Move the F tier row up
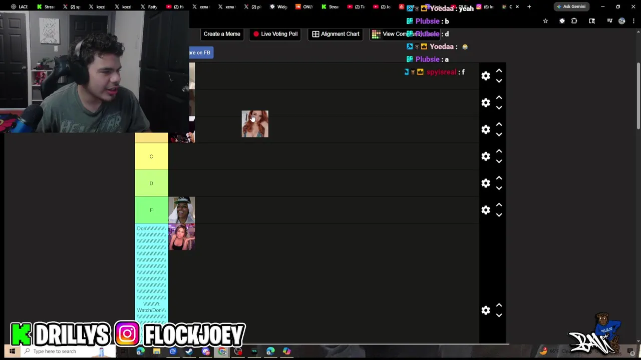The height and width of the screenshot is (360, 641). point(499,205)
